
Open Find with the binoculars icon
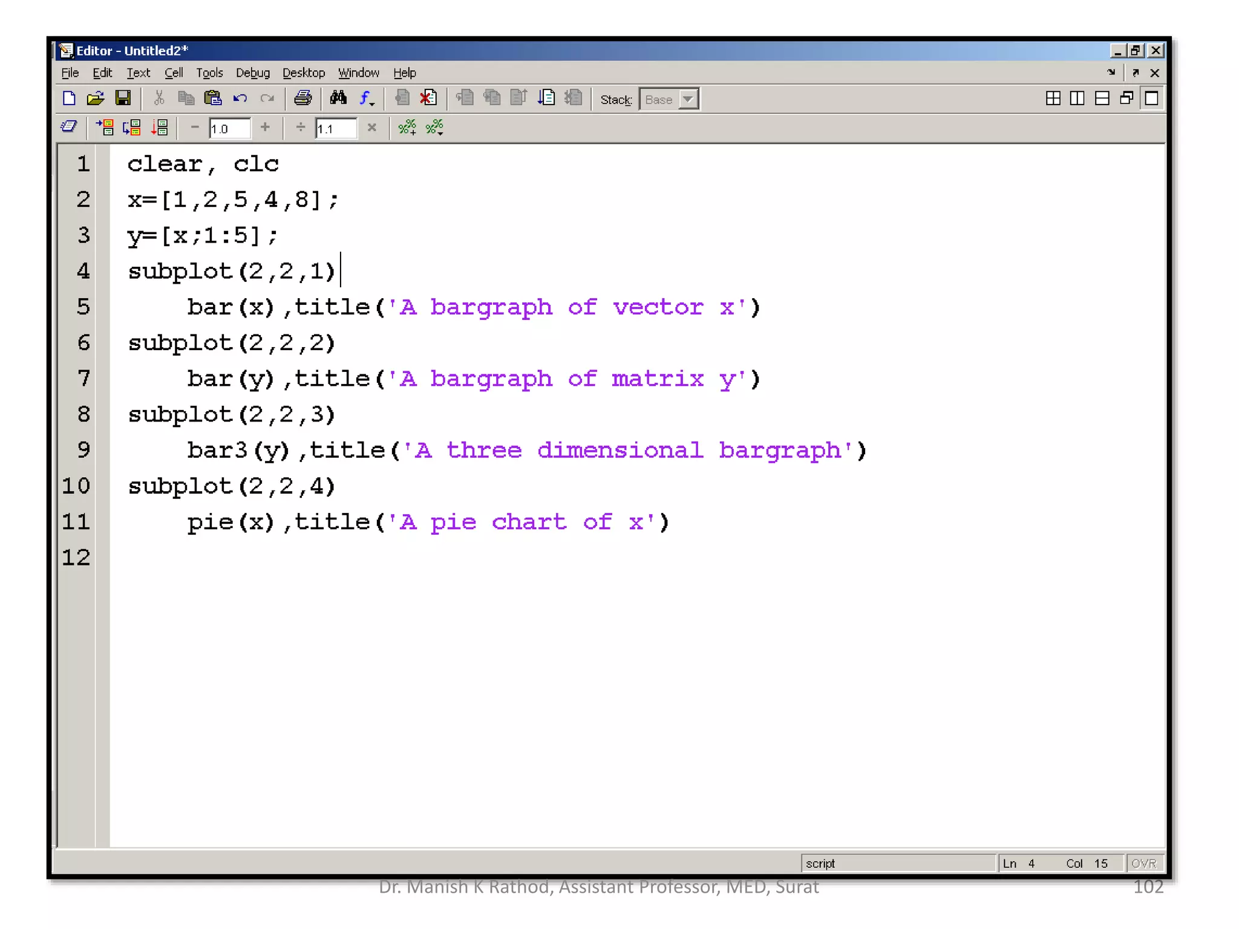(x=338, y=99)
